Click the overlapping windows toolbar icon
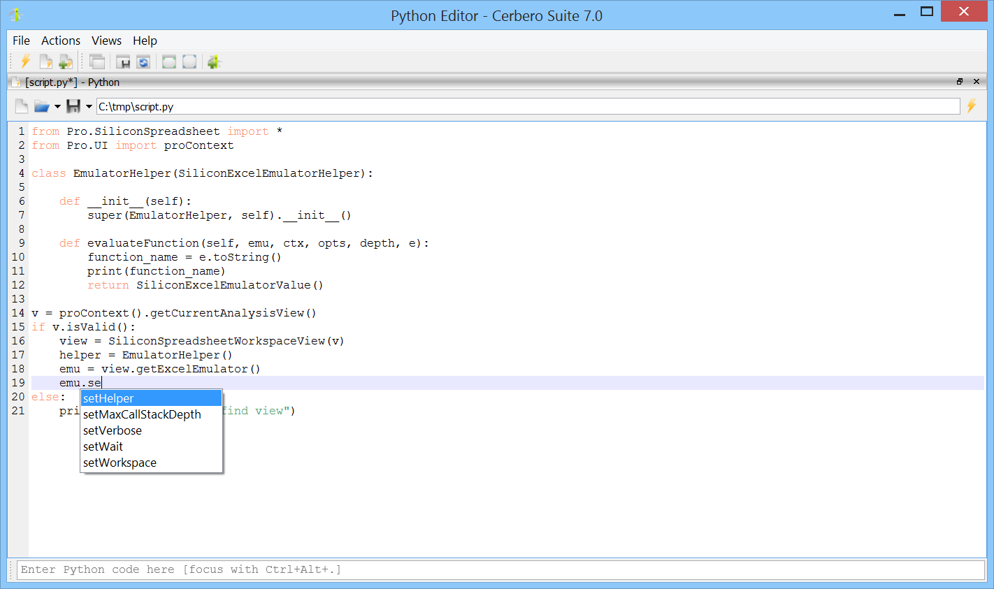The width and height of the screenshot is (994, 589). [x=97, y=61]
